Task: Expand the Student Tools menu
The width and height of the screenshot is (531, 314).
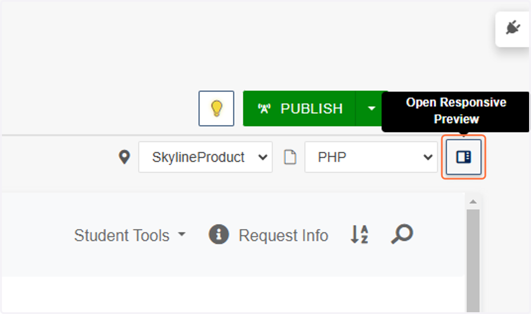Action: point(130,235)
